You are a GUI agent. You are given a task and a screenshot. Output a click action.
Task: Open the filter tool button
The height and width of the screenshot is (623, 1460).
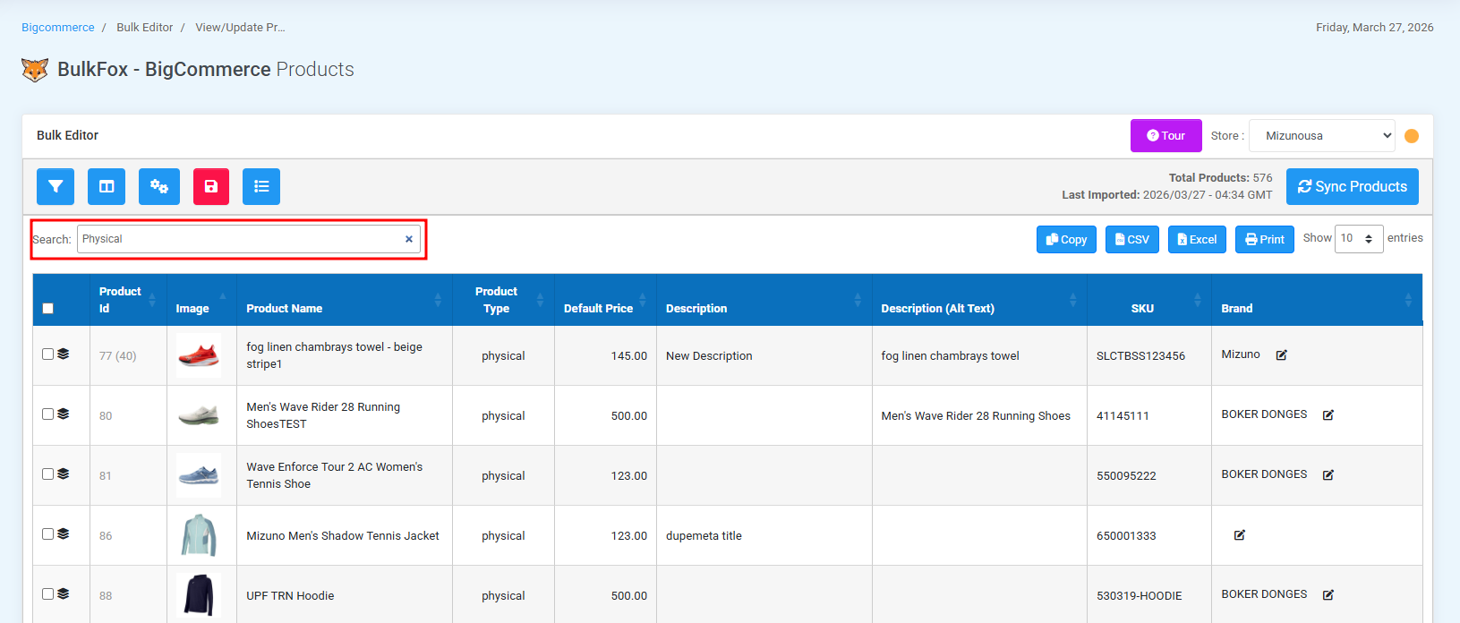point(55,186)
